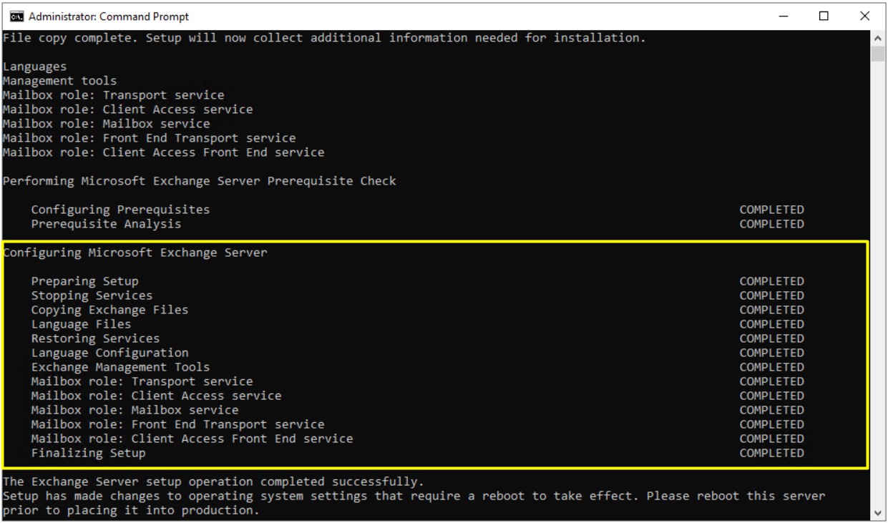The width and height of the screenshot is (888, 523).
Task: Click COMPLETED beside 'Mailbox role: Transport service'
Action: pyautogui.click(x=772, y=381)
